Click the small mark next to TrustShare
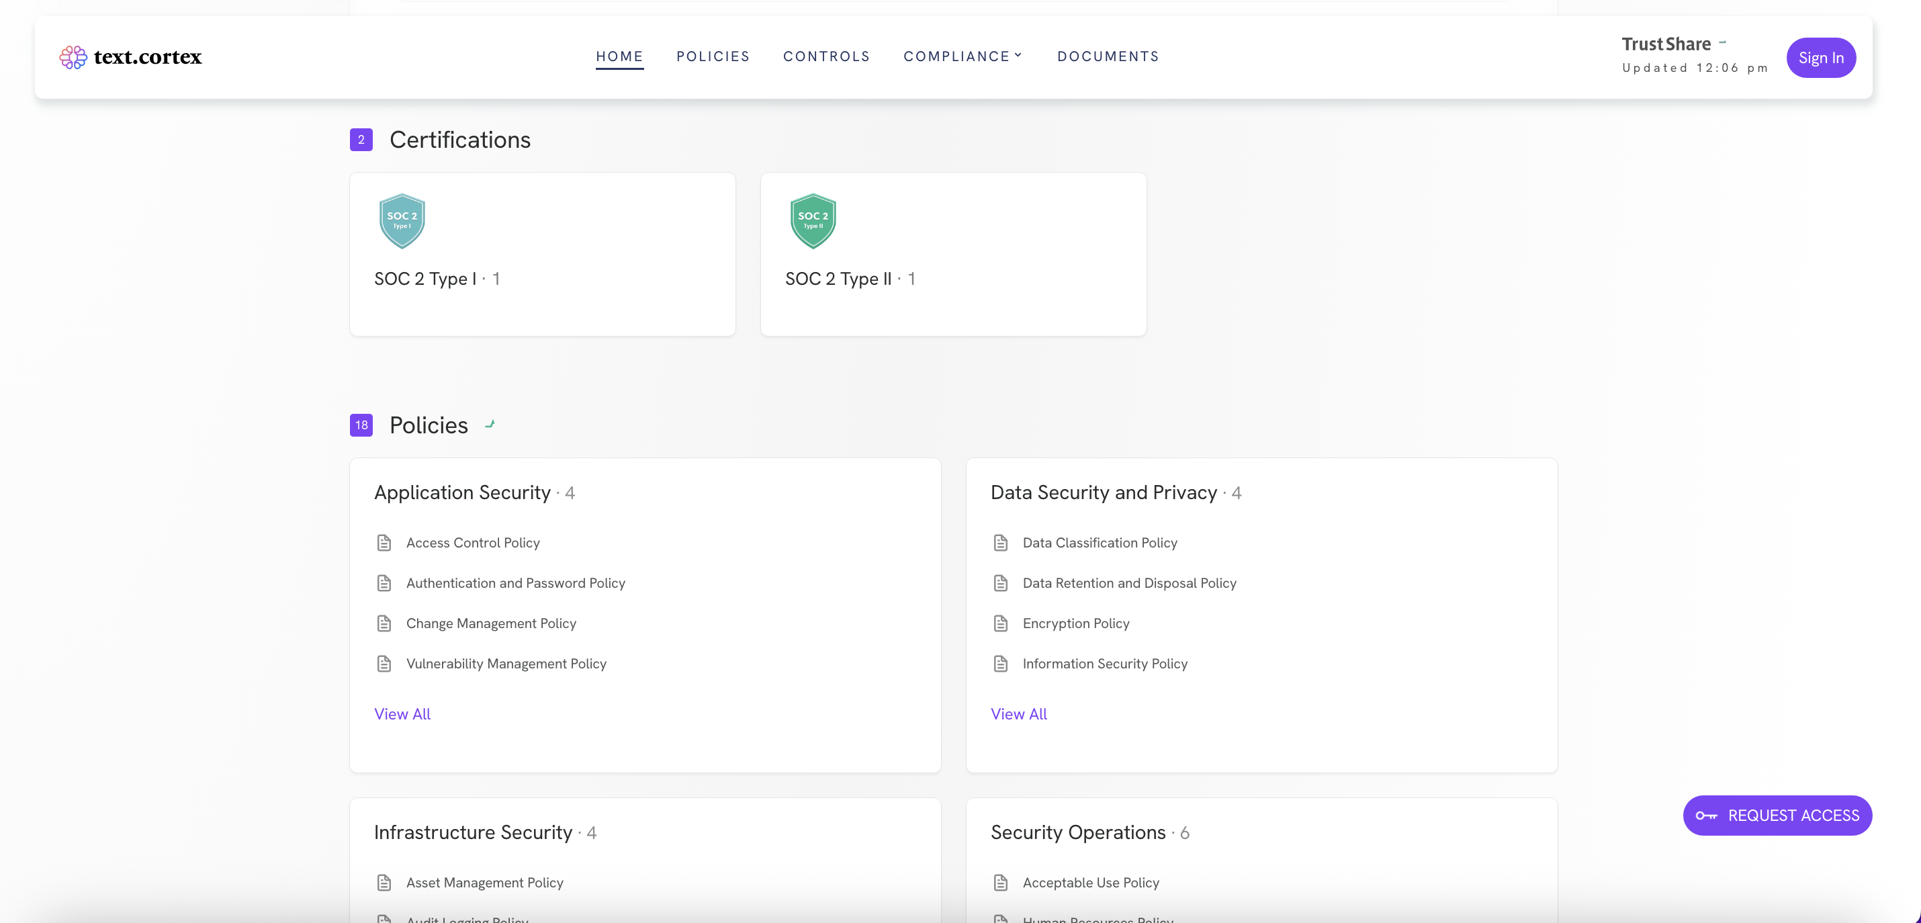This screenshot has height=923, width=1921. click(x=1723, y=42)
